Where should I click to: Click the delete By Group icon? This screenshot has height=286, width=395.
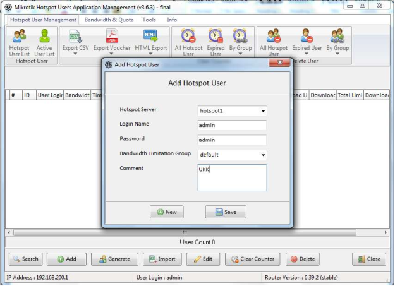[x=337, y=36]
